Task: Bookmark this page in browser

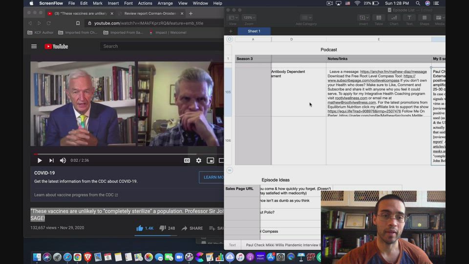Action: coord(78,23)
